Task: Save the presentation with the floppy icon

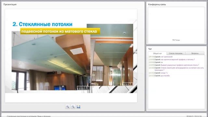Action: click(78, 107)
